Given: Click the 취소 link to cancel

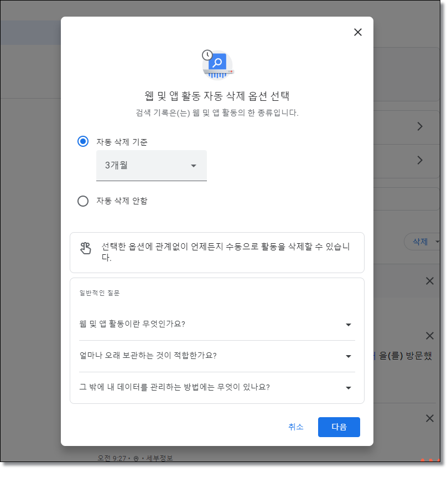Looking at the screenshot, I should click(x=296, y=427).
